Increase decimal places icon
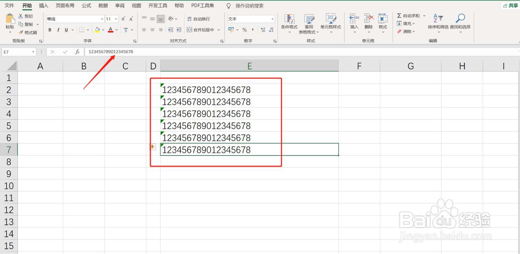The width and height of the screenshot is (520, 254). 263,30
